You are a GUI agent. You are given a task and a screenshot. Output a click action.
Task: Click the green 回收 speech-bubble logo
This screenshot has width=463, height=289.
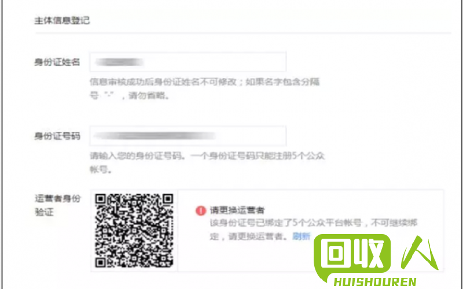(x=352, y=257)
